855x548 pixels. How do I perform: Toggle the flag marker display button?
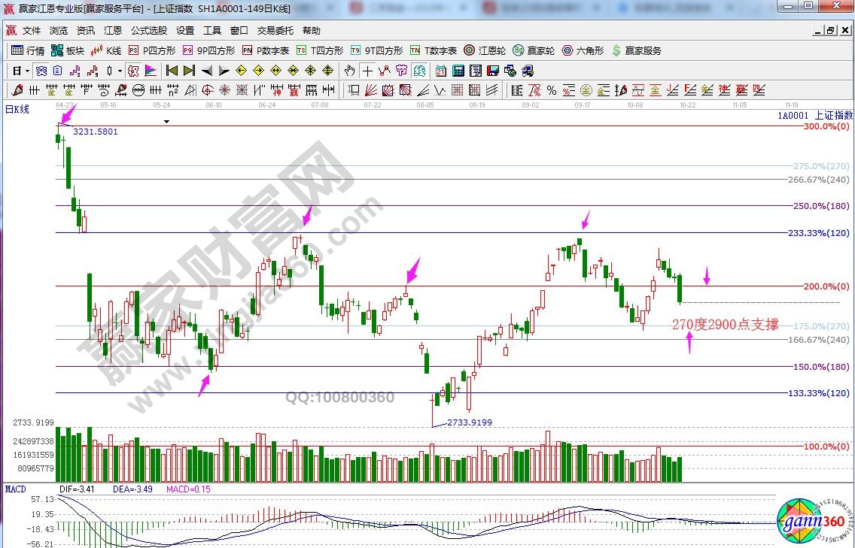coord(151,71)
